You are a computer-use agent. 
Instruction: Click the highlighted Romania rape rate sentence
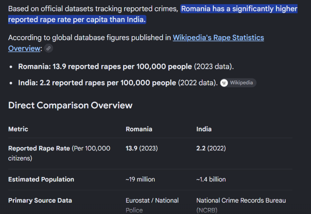pos(153,14)
